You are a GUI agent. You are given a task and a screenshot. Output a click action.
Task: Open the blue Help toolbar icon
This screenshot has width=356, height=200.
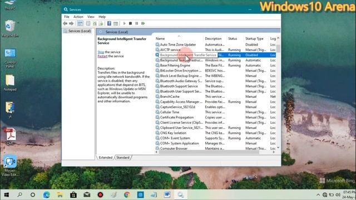[109, 23]
